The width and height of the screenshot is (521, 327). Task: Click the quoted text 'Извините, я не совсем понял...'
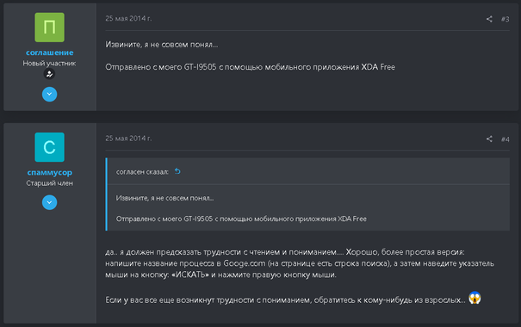pyautogui.click(x=164, y=198)
